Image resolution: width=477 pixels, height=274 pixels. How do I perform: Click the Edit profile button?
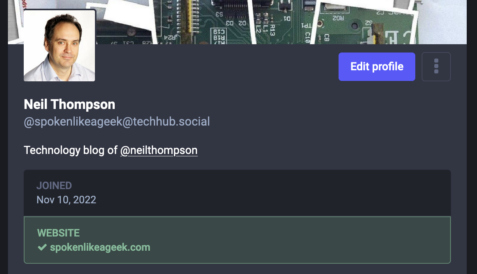point(377,67)
